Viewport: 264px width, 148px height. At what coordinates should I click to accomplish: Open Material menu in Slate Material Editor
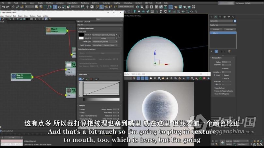pos(8,16)
